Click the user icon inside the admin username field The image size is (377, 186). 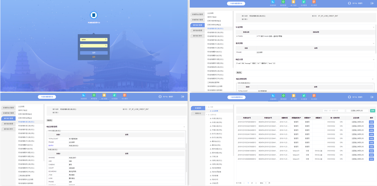pyautogui.click(x=106, y=40)
